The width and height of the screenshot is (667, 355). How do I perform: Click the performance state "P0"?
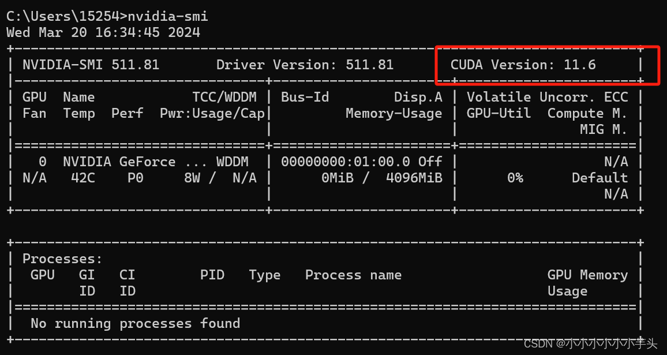tap(136, 178)
